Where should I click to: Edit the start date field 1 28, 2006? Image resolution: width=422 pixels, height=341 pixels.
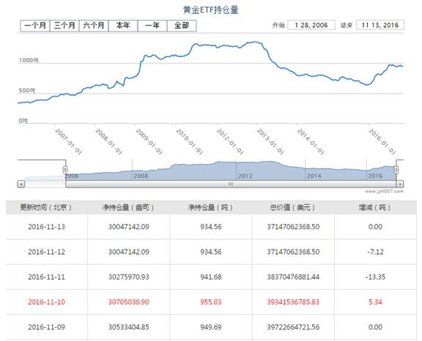coord(311,25)
